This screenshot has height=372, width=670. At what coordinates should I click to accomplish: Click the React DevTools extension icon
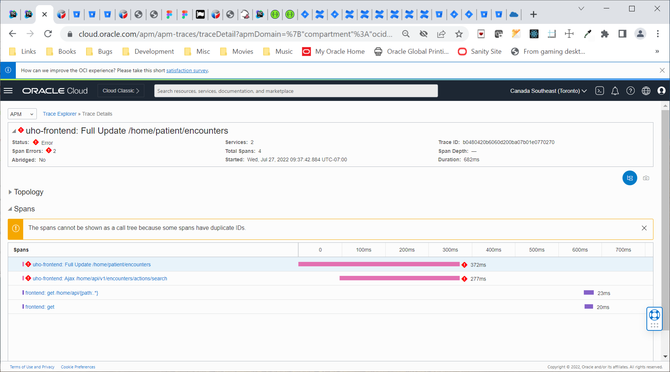point(534,34)
